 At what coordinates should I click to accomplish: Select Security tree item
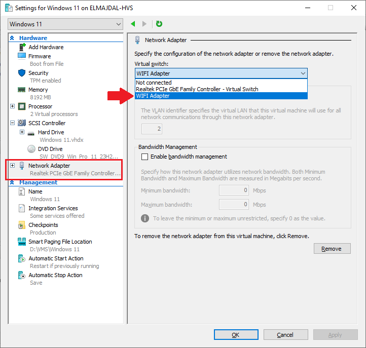[39, 73]
